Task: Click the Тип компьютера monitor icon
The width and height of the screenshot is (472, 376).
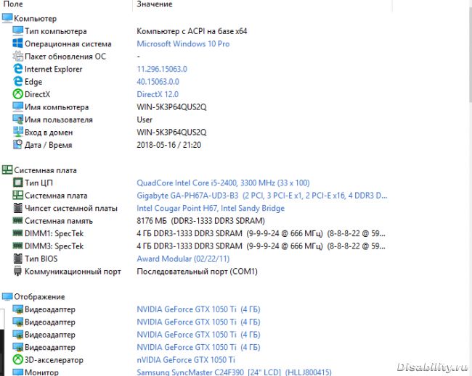Action: (17, 31)
